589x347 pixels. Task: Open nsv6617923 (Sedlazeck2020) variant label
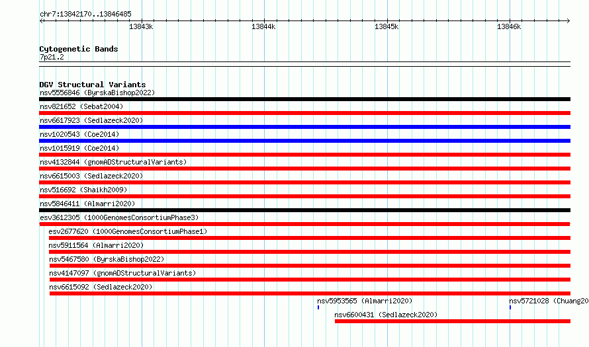pyautogui.click(x=91, y=120)
